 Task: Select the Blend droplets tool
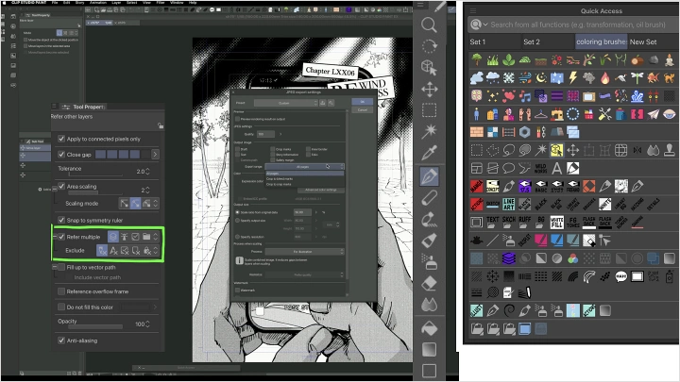coord(429,305)
